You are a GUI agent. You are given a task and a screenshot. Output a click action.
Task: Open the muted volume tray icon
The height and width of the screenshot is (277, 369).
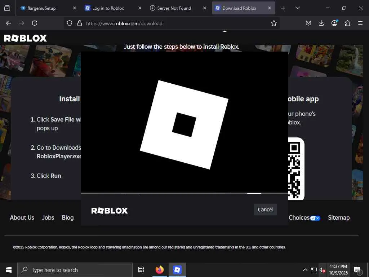pos(323,270)
